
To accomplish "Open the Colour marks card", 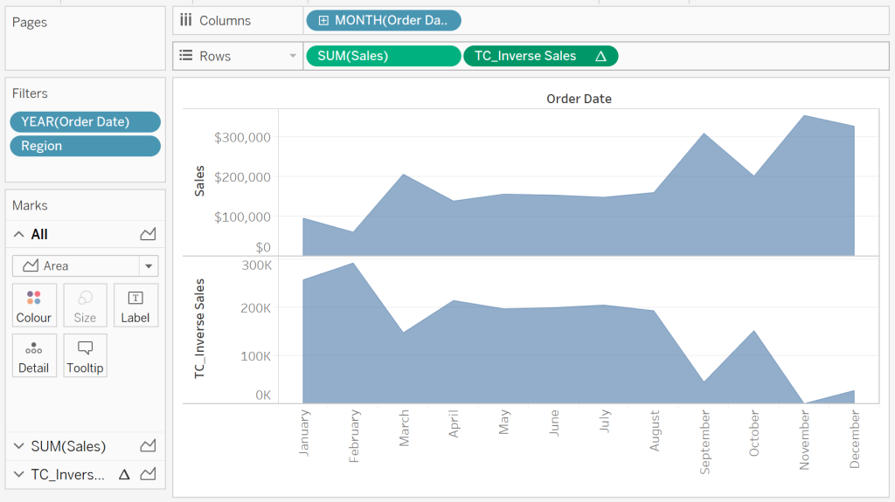I will tap(34, 306).
